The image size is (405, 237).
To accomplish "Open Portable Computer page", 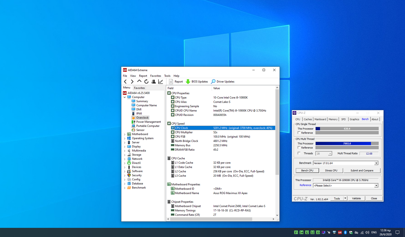I will tap(148, 126).
